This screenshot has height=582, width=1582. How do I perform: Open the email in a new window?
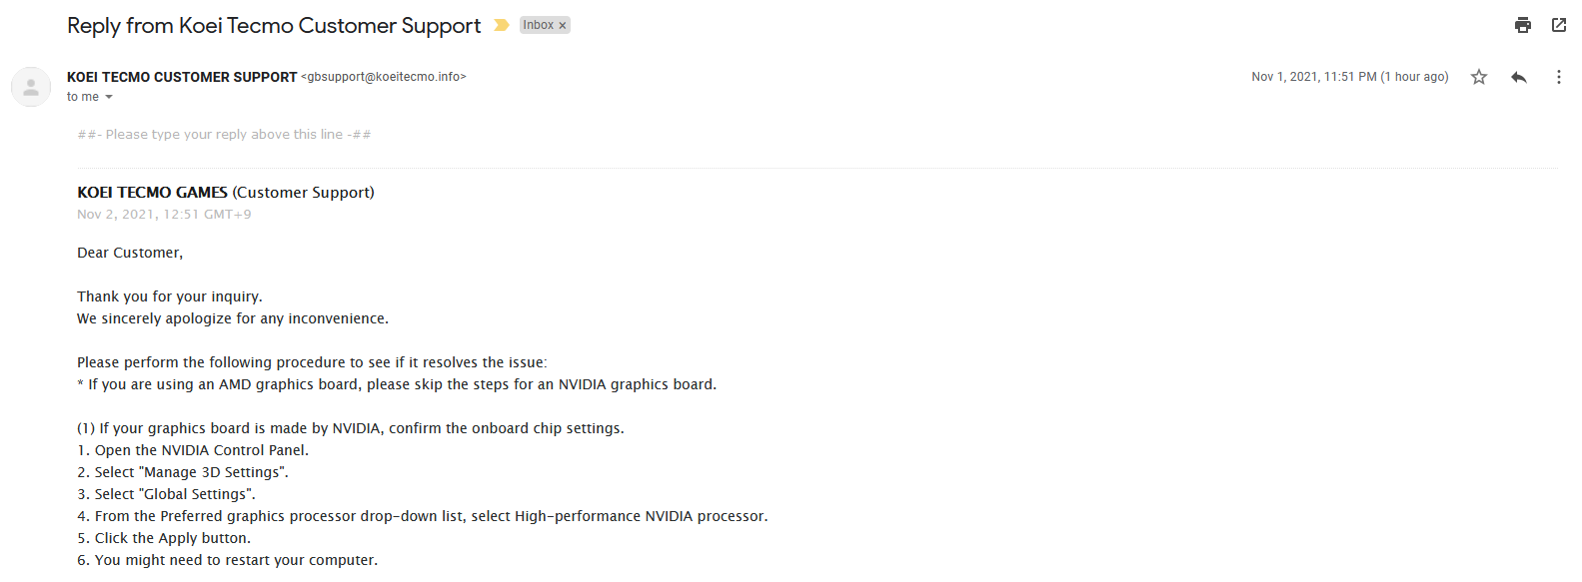tap(1558, 26)
